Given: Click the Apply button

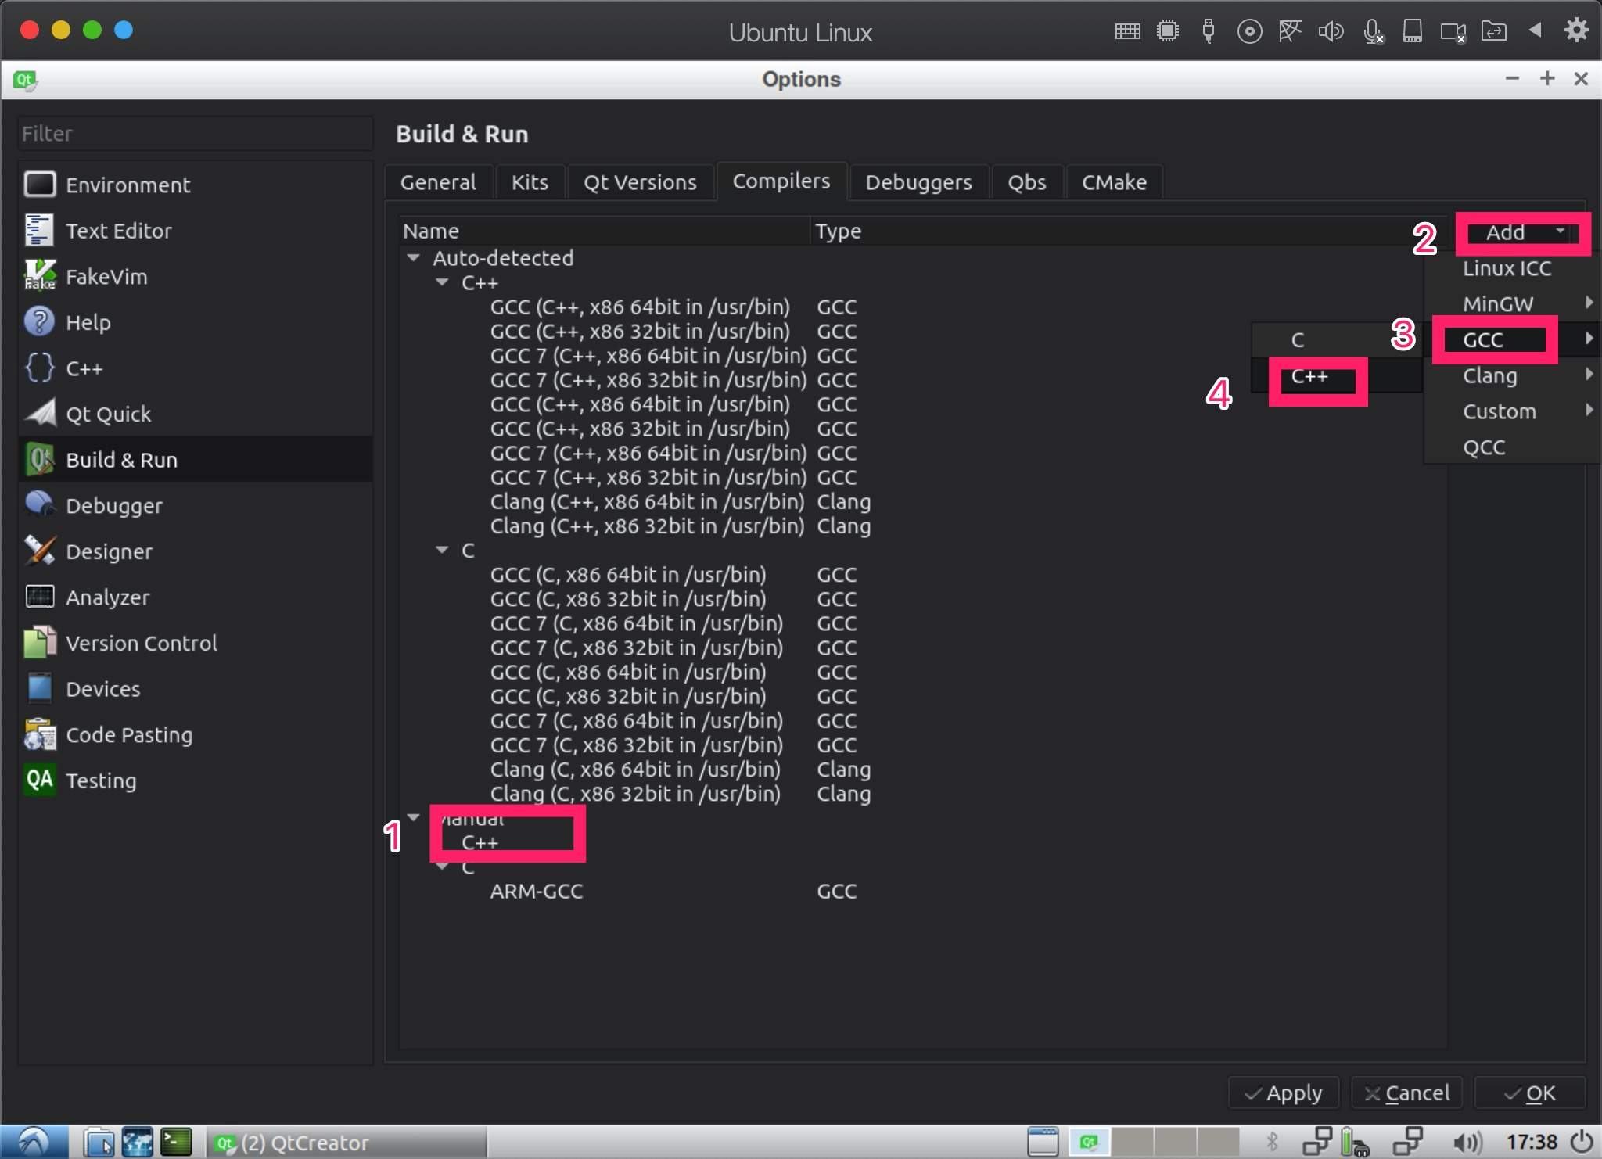Looking at the screenshot, I should 1284,1093.
